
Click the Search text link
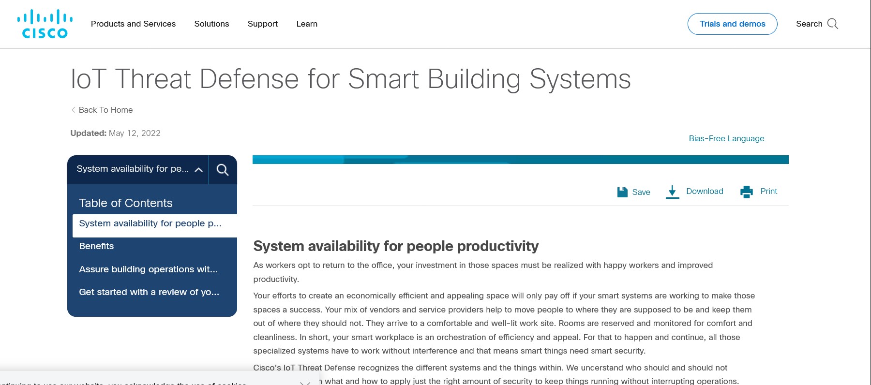(809, 24)
